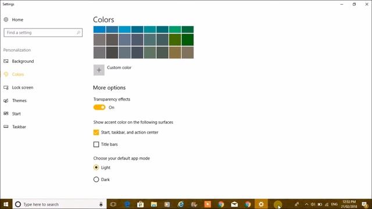The image size is (372, 209).
Task: Select the mint green swatch in the top row
Action: point(175,30)
